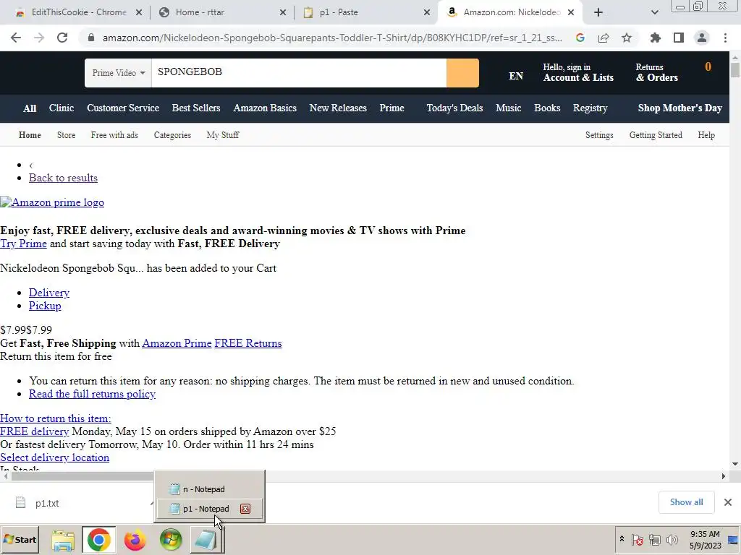
Task: Close the p1 - Notepad preview
Action: click(245, 509)
